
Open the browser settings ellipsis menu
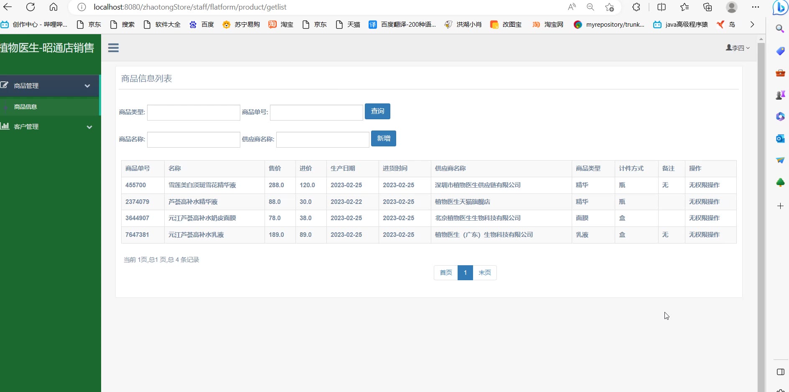click(756, 7)
